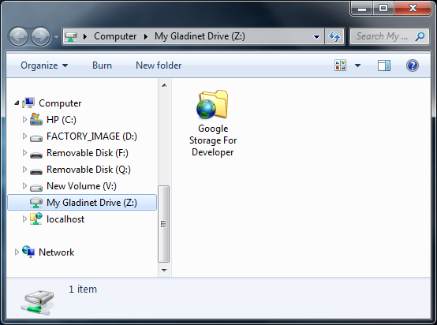Click the magnifier search icon
The width and height of the screenshot is (437, 325).
coord(420,36)
